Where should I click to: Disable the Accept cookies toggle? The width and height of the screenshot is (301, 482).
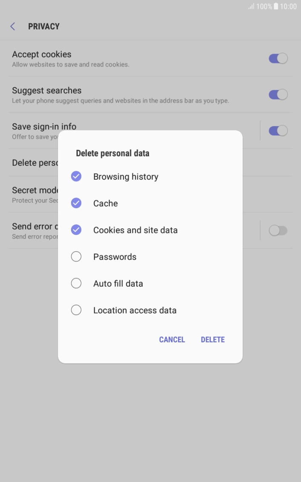pyautogui.click(x=278, y=58)
